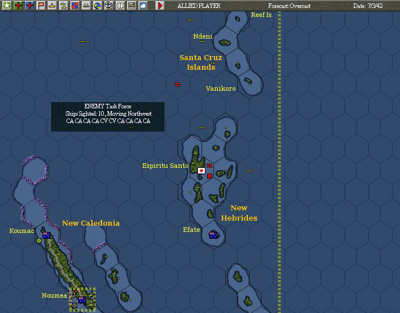Viewport: 400px width, 313px height.
Task: Click the Date: 7/3/42 status text
Action: click(368, 6)
